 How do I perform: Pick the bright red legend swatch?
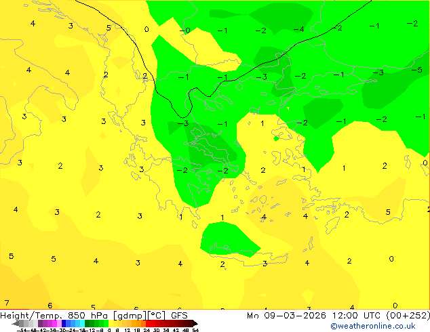pyautogui.click(x=148, y=323)
